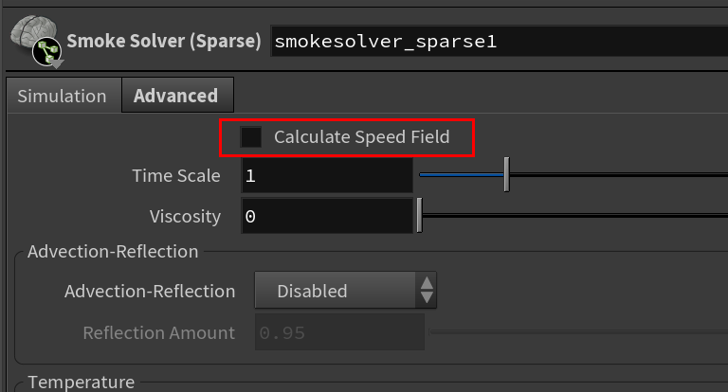Enable the Calculate Speed Field checkbox
Screen dimensions: 728x392
(250, 137)
